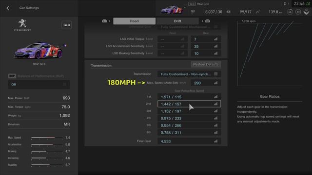Click the R1 next-sheet icon

207,21
